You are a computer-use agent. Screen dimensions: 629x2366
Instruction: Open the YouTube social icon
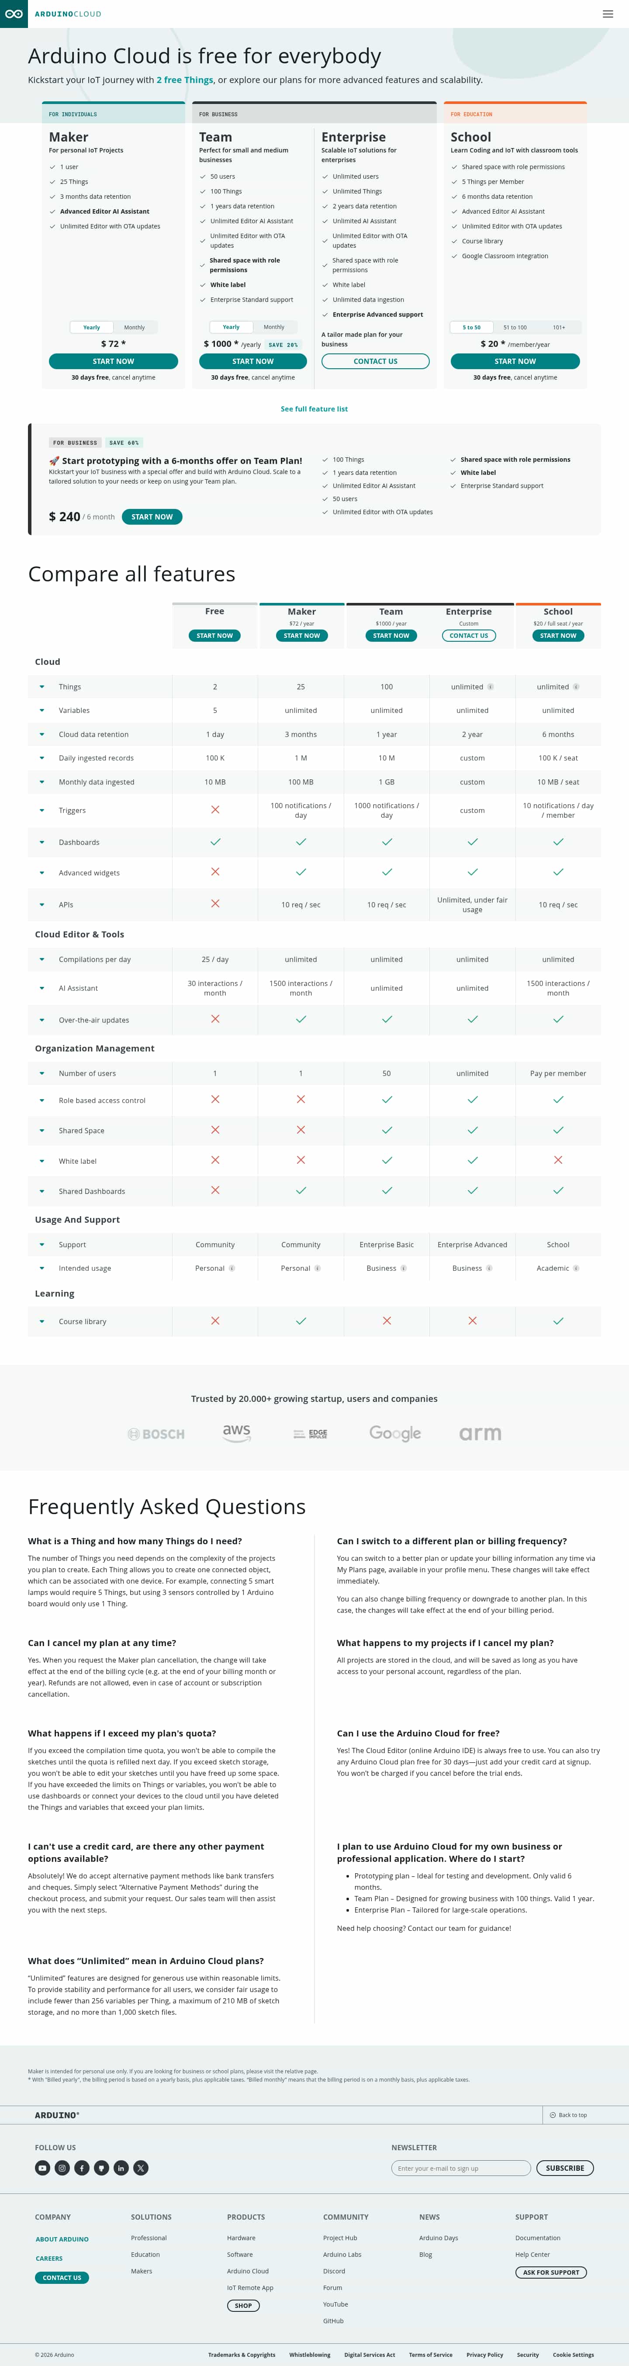pyautogui.click(x=42, y=2168)
